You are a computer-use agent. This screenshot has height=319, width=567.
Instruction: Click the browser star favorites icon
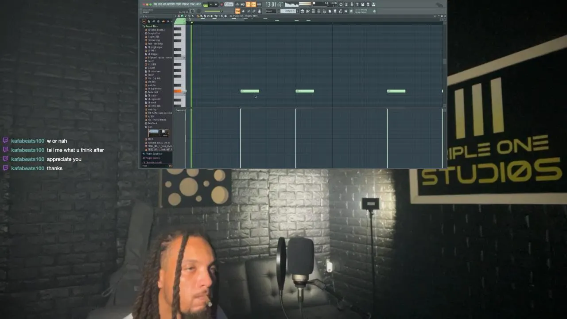(168, 21)
